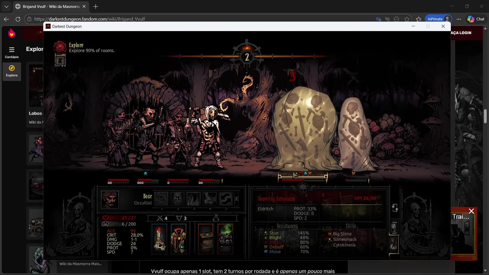The width and height of the screenshot is (489, 275).
Task: Click the pass turn X button
Action: (x=236, y=199)
